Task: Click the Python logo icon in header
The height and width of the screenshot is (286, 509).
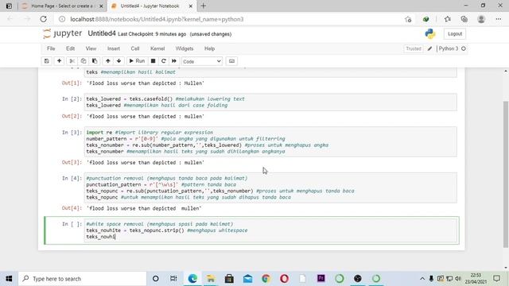Action: (429, 33)
